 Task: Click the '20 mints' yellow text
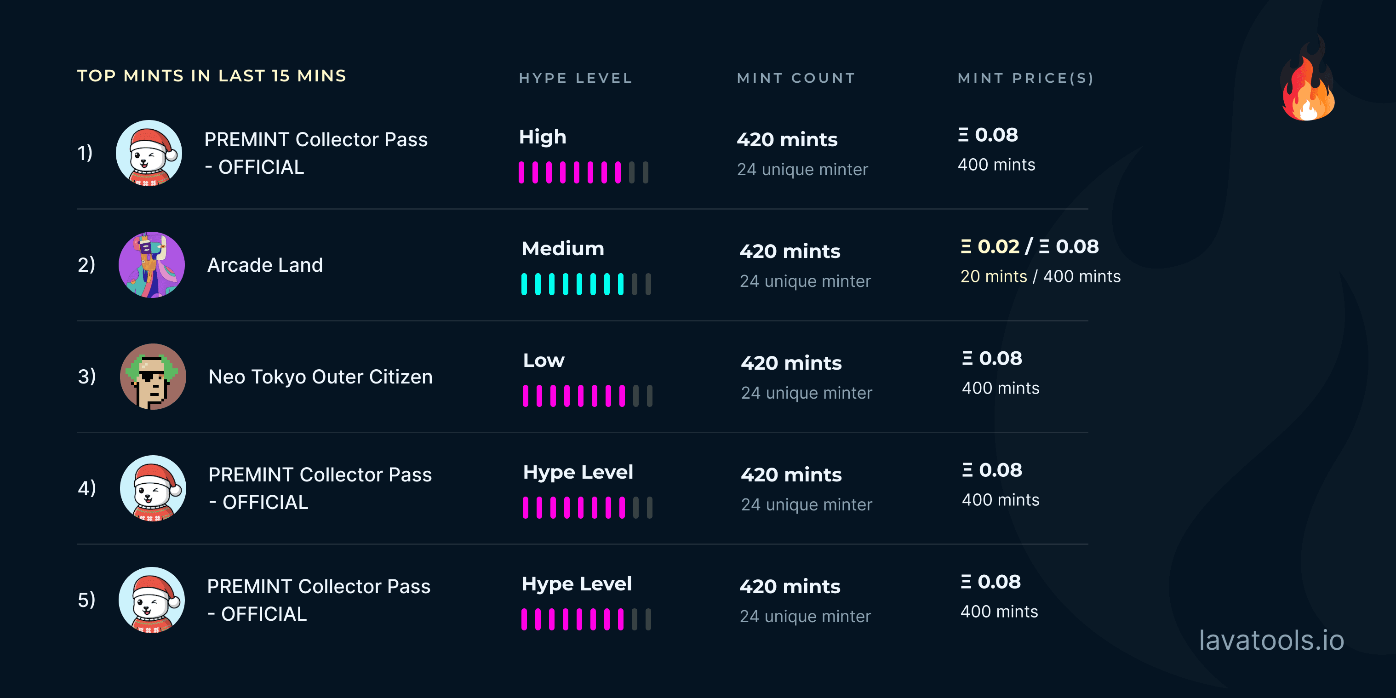tap(993, 276)
